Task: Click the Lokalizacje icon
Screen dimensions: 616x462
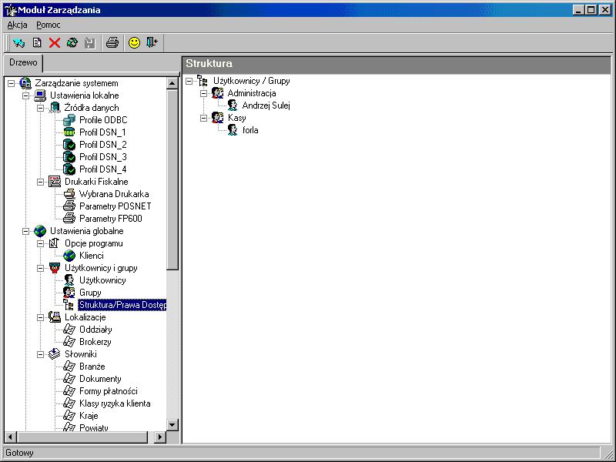Action: [x=55, y=317]
